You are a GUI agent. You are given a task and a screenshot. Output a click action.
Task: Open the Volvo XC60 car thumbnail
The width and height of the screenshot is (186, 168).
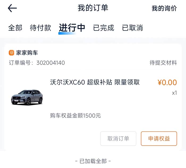[x=27, y=98]
